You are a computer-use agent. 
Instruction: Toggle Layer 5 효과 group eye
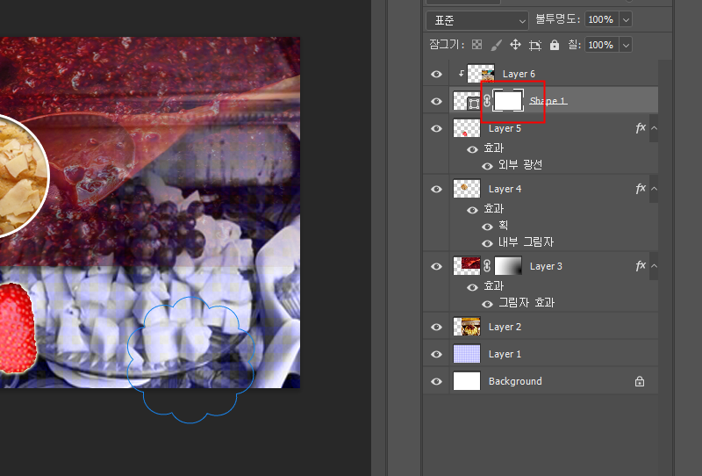click(x=472, y=149)
